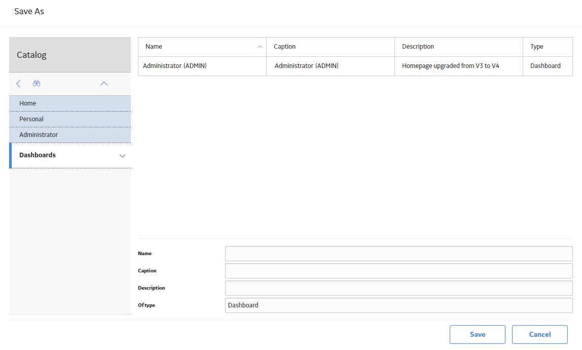Select the Home catalog folder

(x=70, y=103)
